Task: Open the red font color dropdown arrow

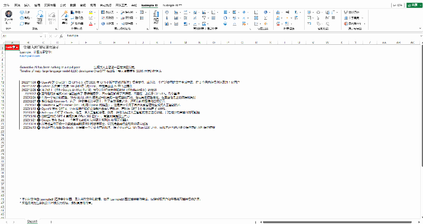Action: (x=95, y=24)
